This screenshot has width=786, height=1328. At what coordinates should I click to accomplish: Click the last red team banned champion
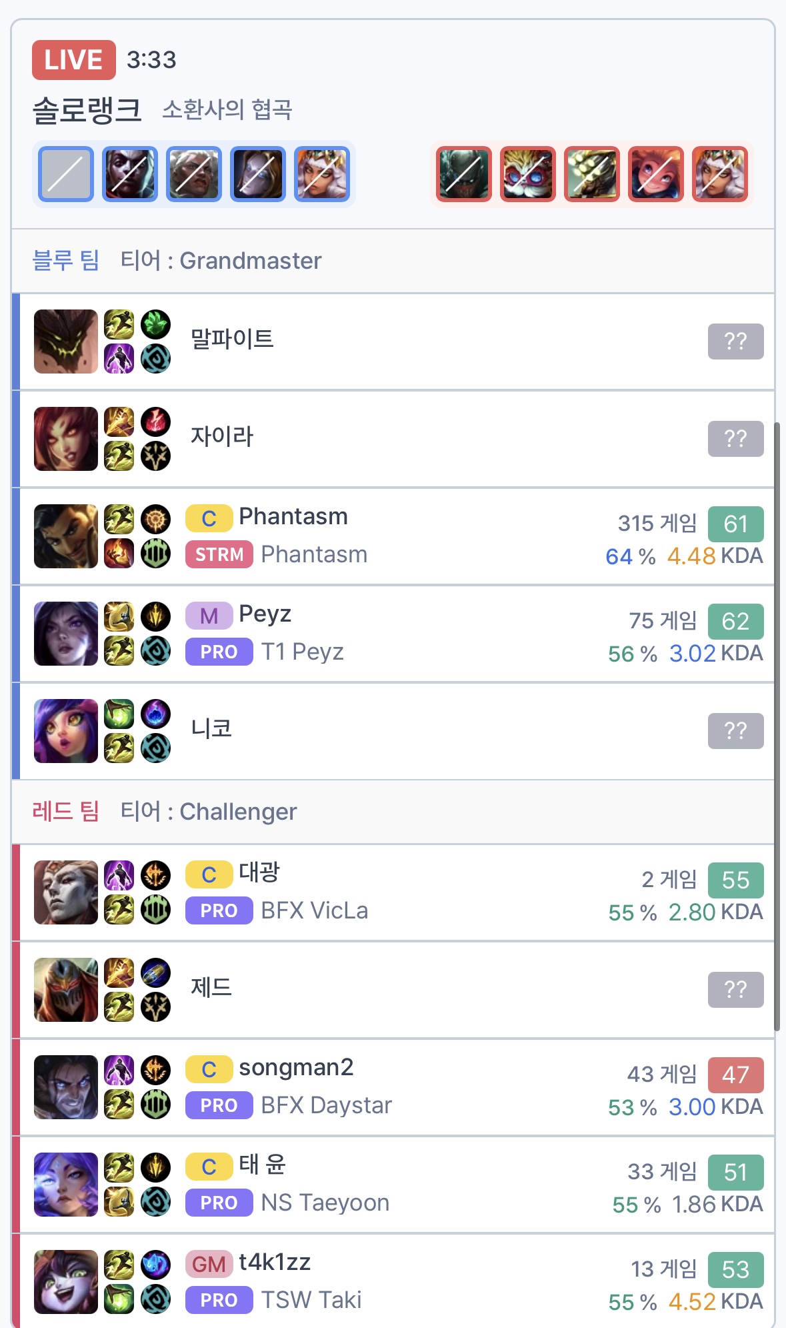pyautogui.click(x=720, y=174)
